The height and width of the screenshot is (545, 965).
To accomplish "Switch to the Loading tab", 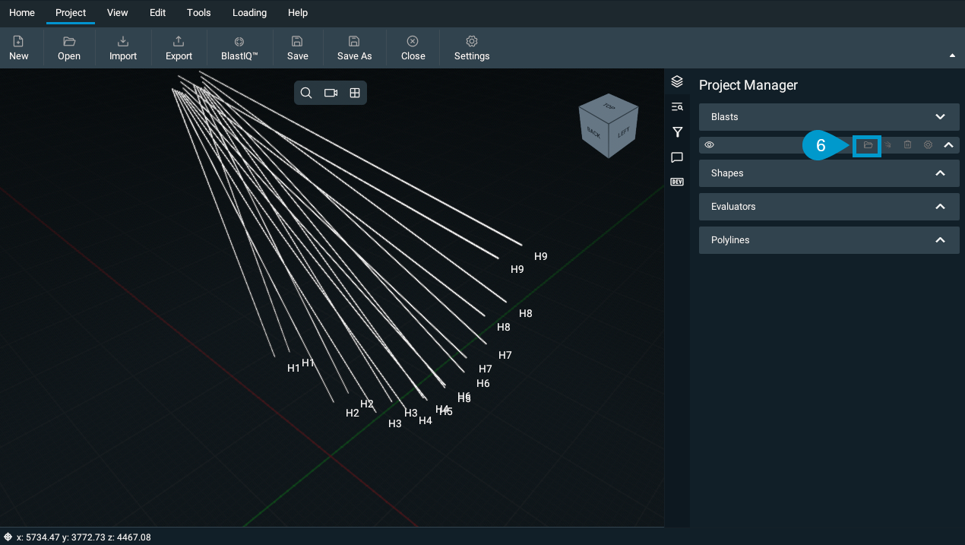I will [249, 12].
